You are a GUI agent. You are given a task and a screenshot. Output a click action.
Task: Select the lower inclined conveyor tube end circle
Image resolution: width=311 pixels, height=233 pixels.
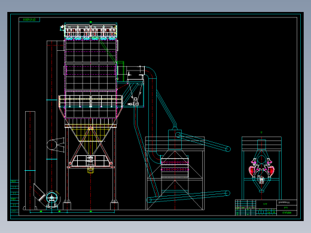227,193
